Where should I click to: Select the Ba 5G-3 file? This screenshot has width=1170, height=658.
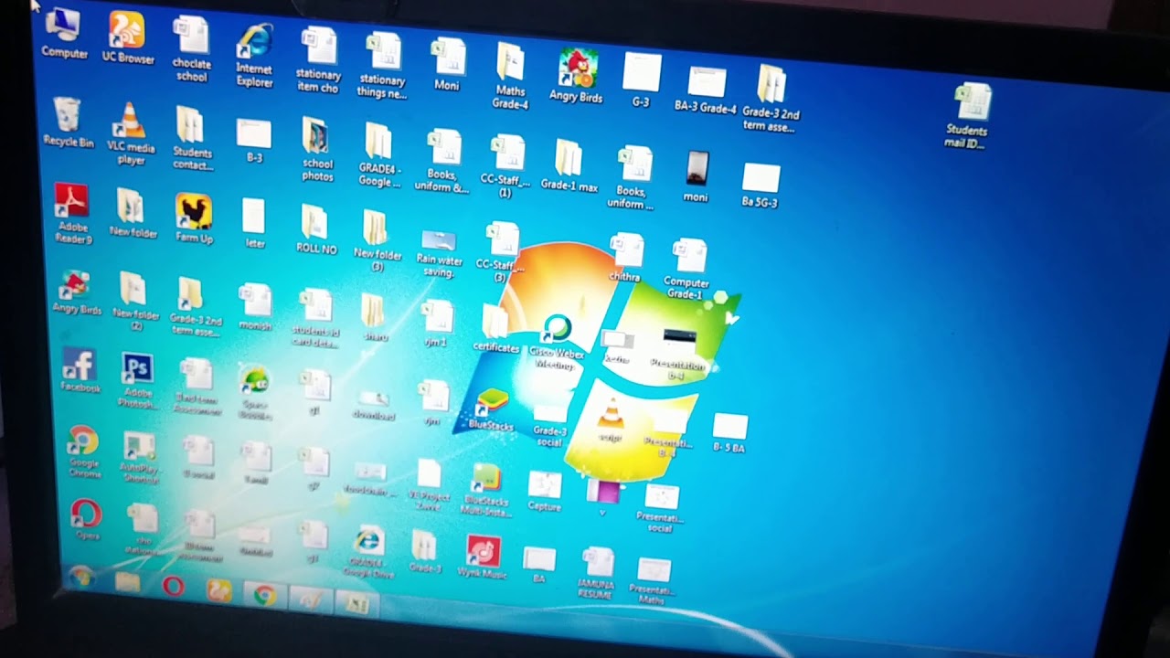pyautogui.click(x=760, y=186)
